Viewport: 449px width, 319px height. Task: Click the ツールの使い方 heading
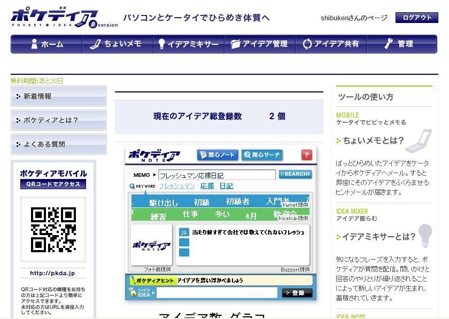point(366,97)
